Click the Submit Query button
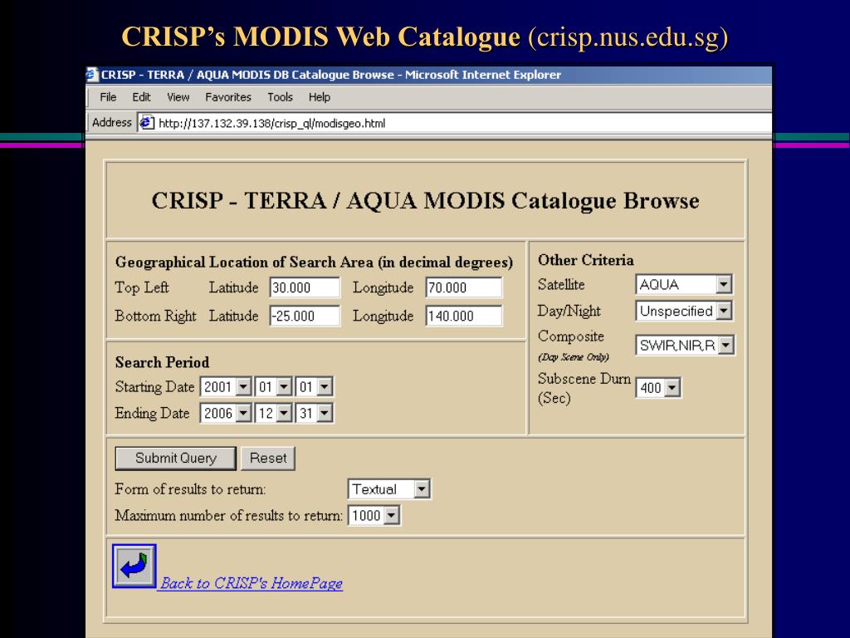The width and height of the screenshot is (850, 638). coord(176,459)
